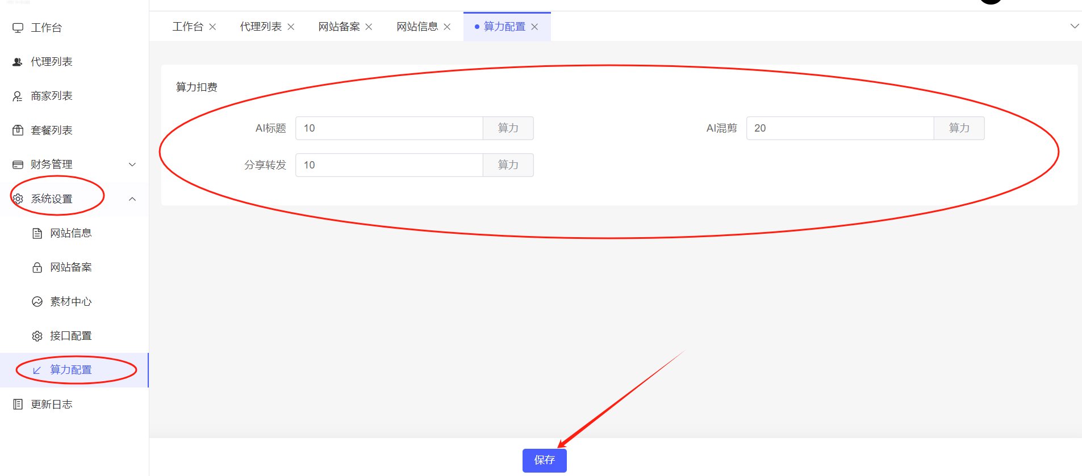The height and width of the screenshot is (476, 1082).
Task: Click the 工作台 monitor icon in sidebar
Action: [x=18, y=28]
